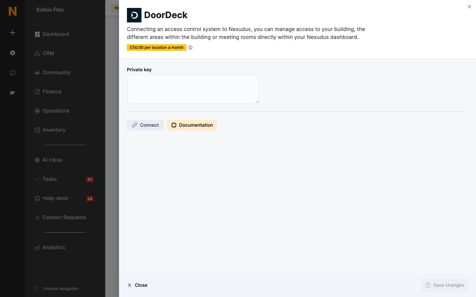Open CRM in the sidebar
The image size is (476, 297).
pyautogui.click(x=45, y=53)
